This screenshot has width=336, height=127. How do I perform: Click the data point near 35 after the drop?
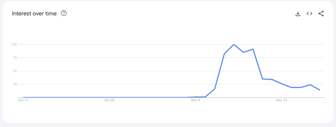(262, 79)
